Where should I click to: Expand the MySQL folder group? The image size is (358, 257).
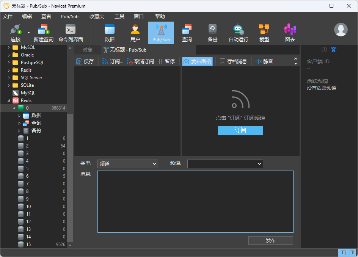9,47
